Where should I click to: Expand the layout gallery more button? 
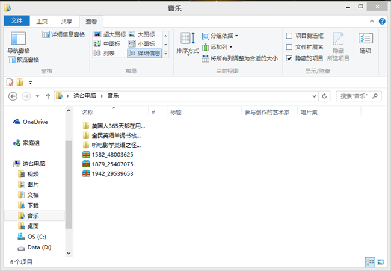[x=165, y=53]
